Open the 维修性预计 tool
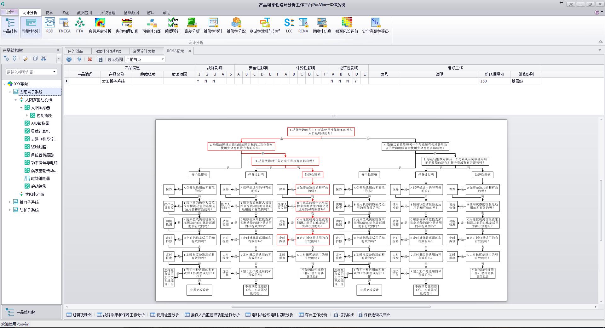Image resolution: width=605 pixels, height=328 pixels. coord(213,26)
